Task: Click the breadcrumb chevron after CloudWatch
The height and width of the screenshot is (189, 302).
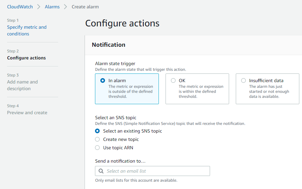Action: 39,7
